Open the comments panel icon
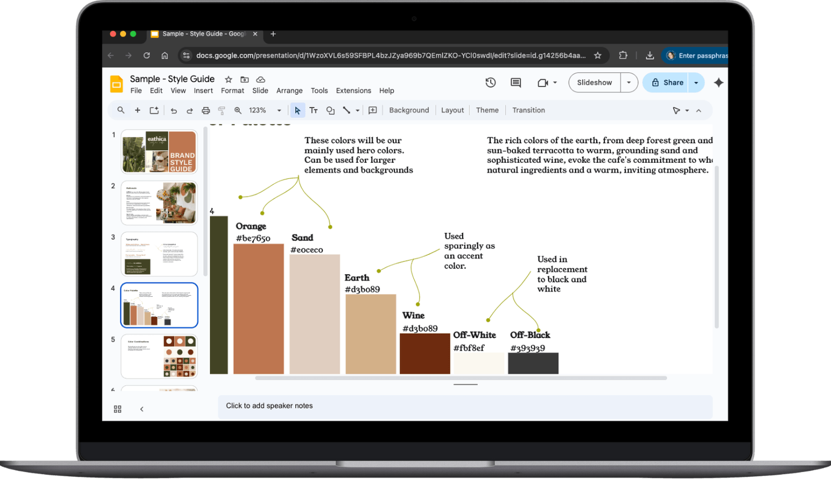This screenshot has width=831, height=479. [516, 83]
